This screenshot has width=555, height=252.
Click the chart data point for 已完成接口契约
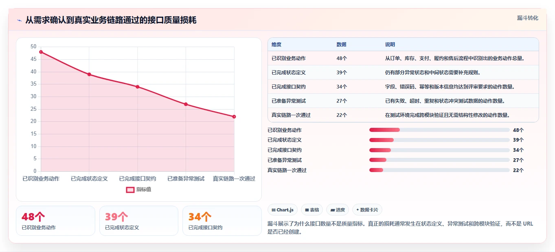pyautogui.click(x=138, y=87)
